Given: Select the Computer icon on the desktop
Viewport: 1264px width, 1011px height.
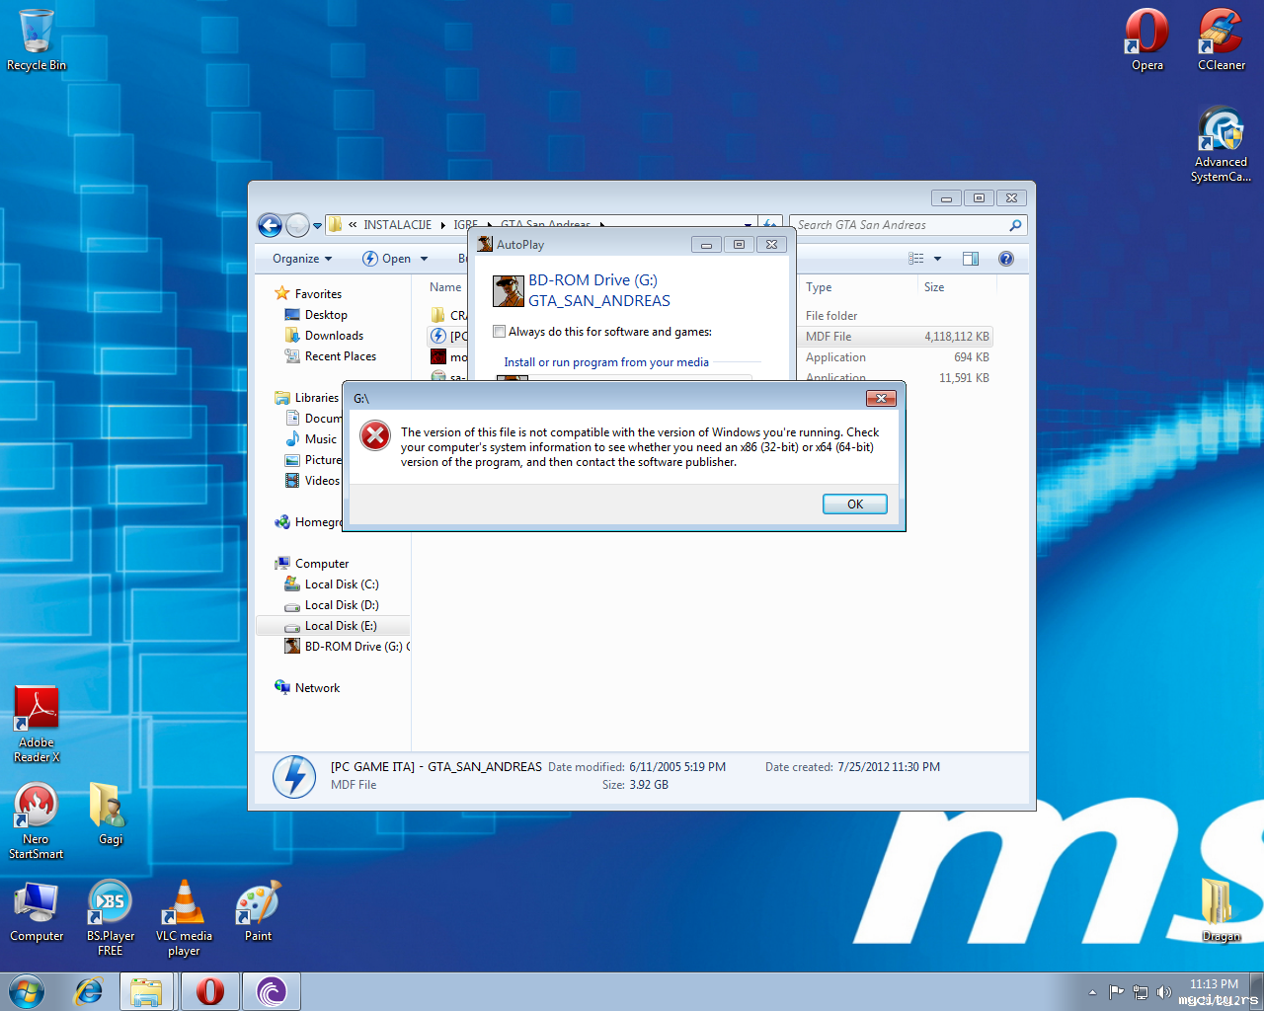Looking at the screenshot, I should tap(37, 910).
